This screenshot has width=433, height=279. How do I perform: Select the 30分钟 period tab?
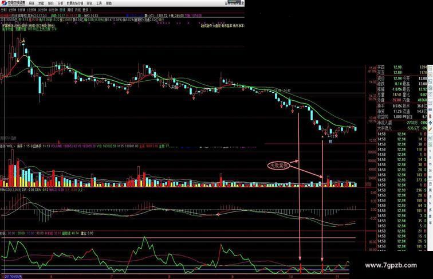tap(42, 10)
